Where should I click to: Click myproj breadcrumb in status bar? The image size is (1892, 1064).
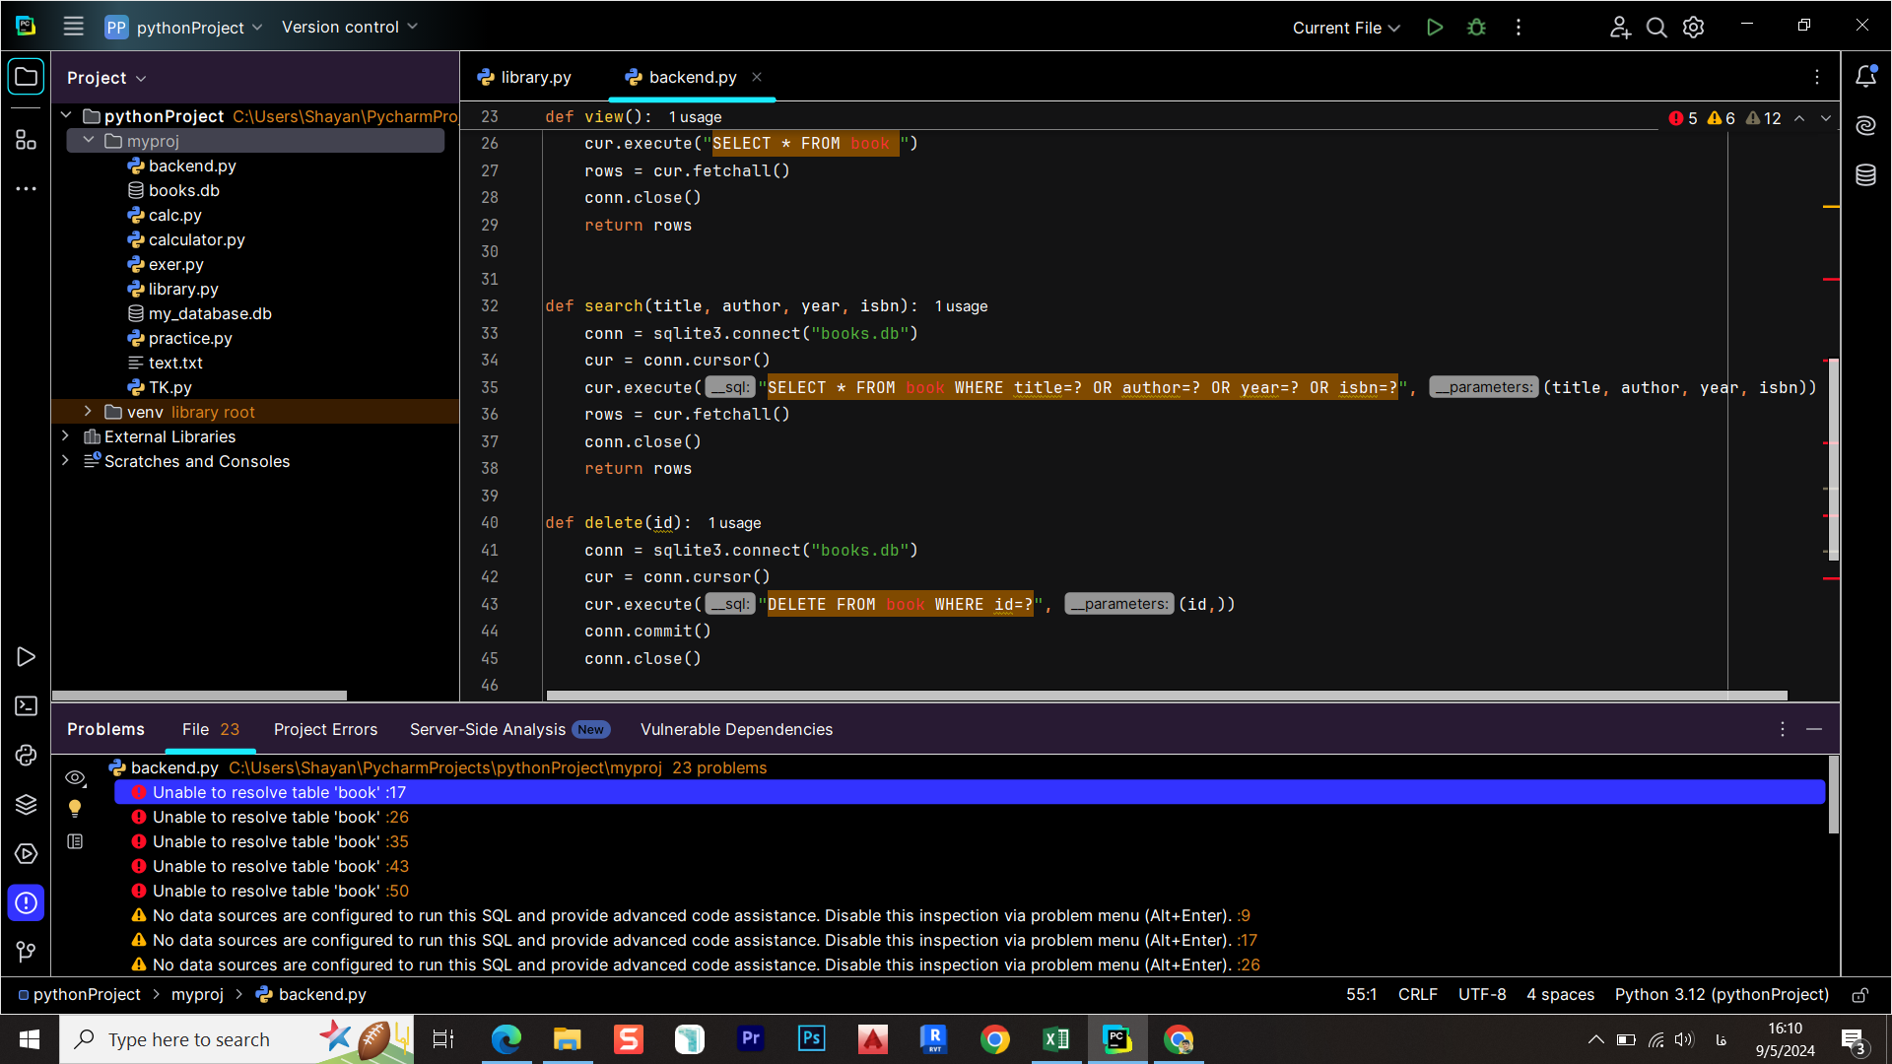[197, 995]
